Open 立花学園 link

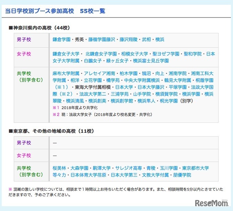click(x=93, y=80)
